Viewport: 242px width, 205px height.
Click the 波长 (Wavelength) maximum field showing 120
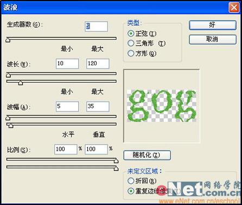[x=98, y=64]
